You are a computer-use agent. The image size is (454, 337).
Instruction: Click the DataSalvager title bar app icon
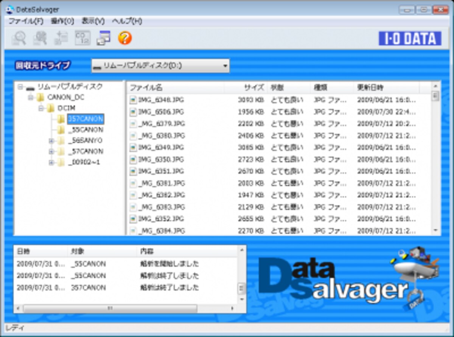tap(10, 9)
